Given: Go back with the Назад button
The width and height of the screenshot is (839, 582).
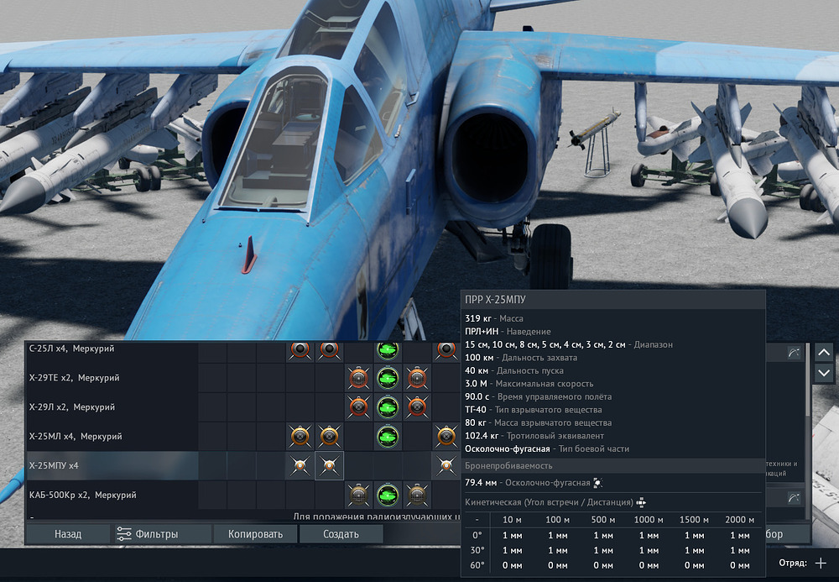Looking at the screenshot, I should (x=68, y=534).
